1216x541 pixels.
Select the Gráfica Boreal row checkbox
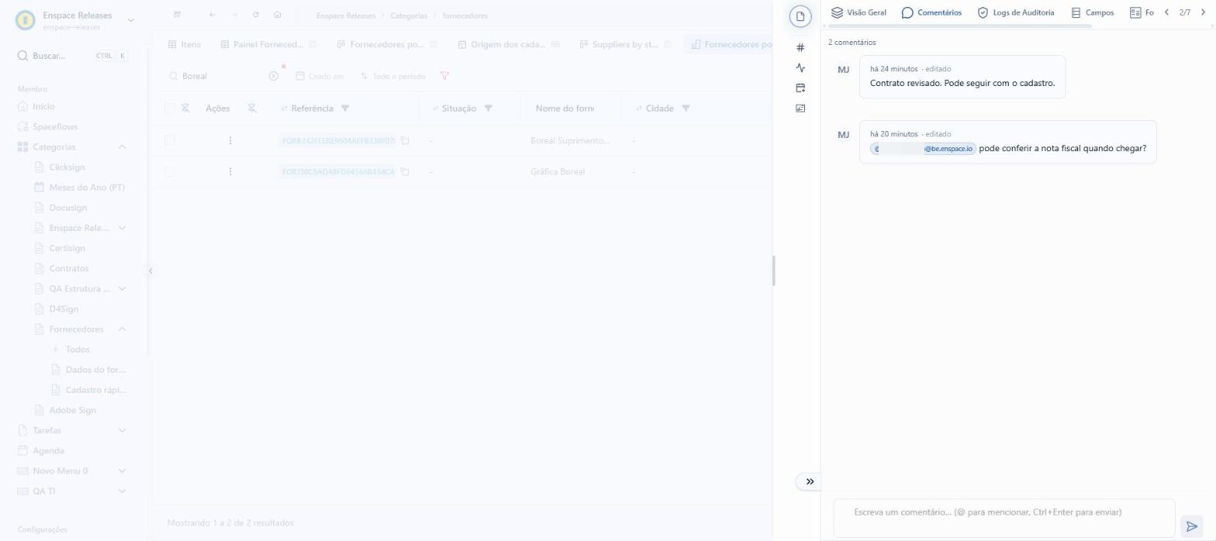[170, 171]
